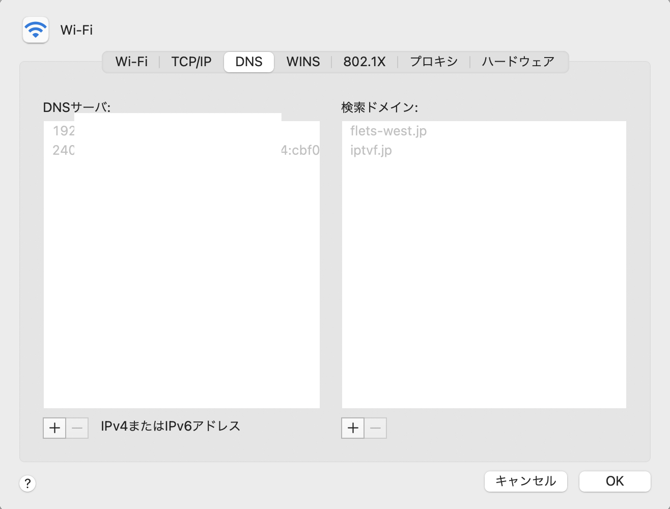Select the iptvf.jp search domain

(x=371, y=150)
